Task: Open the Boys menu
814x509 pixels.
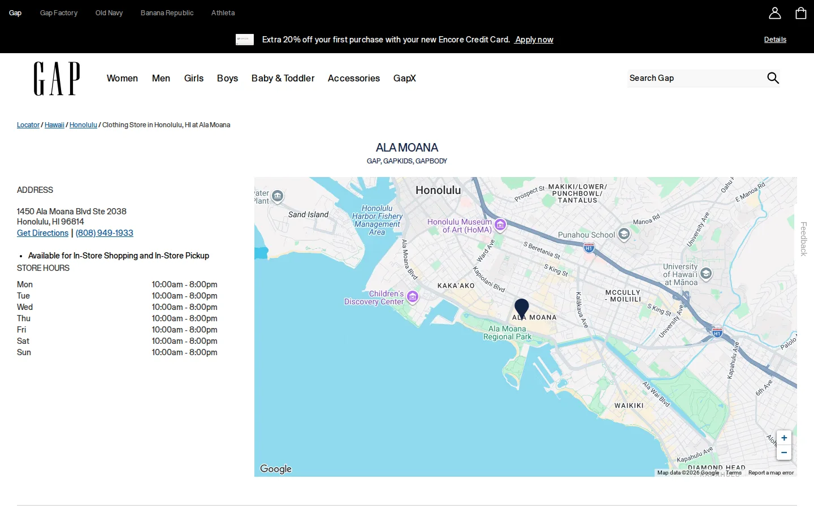Action: tap(227, 78)
